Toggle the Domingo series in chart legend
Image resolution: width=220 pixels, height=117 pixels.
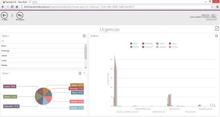click(x=148, y=44)
